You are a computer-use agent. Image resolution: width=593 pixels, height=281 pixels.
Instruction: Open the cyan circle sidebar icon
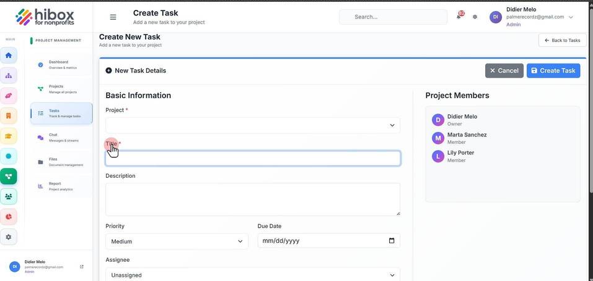[9, 156]
